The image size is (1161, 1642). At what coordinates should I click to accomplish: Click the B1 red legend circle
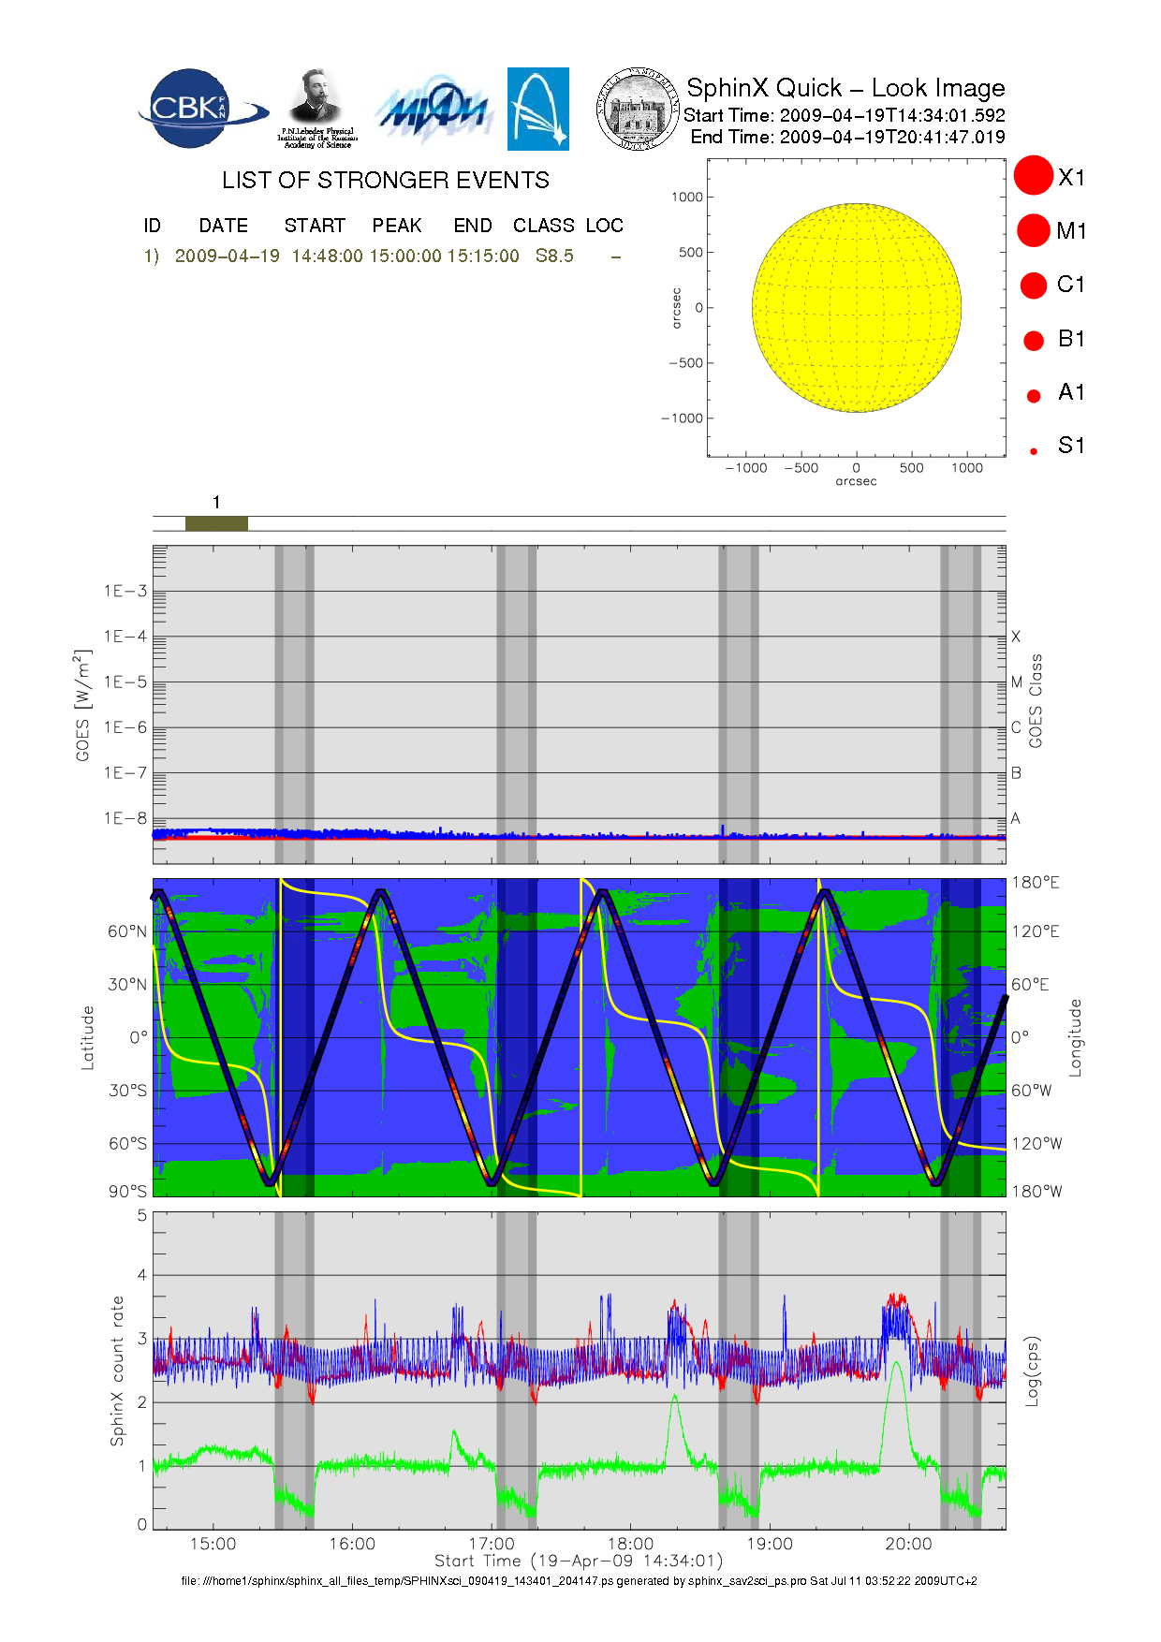(x=1034, y=340)
